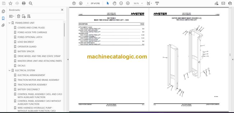Collapse the FRAME/DRIVE UNIT bookmark
This screenshot has height=113, width=234.
[10, 23]
